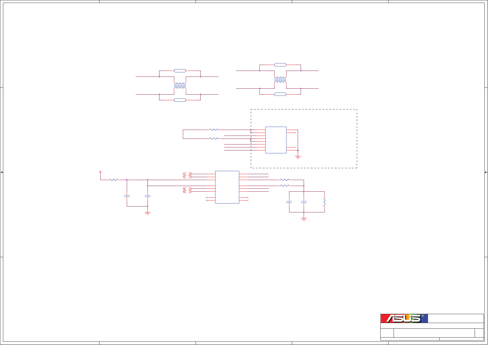This screenshot has height=345, width=488.
Task: Select the upper resistor left of the dashed box
Action: pyautogui.click(x=214, y=130)
